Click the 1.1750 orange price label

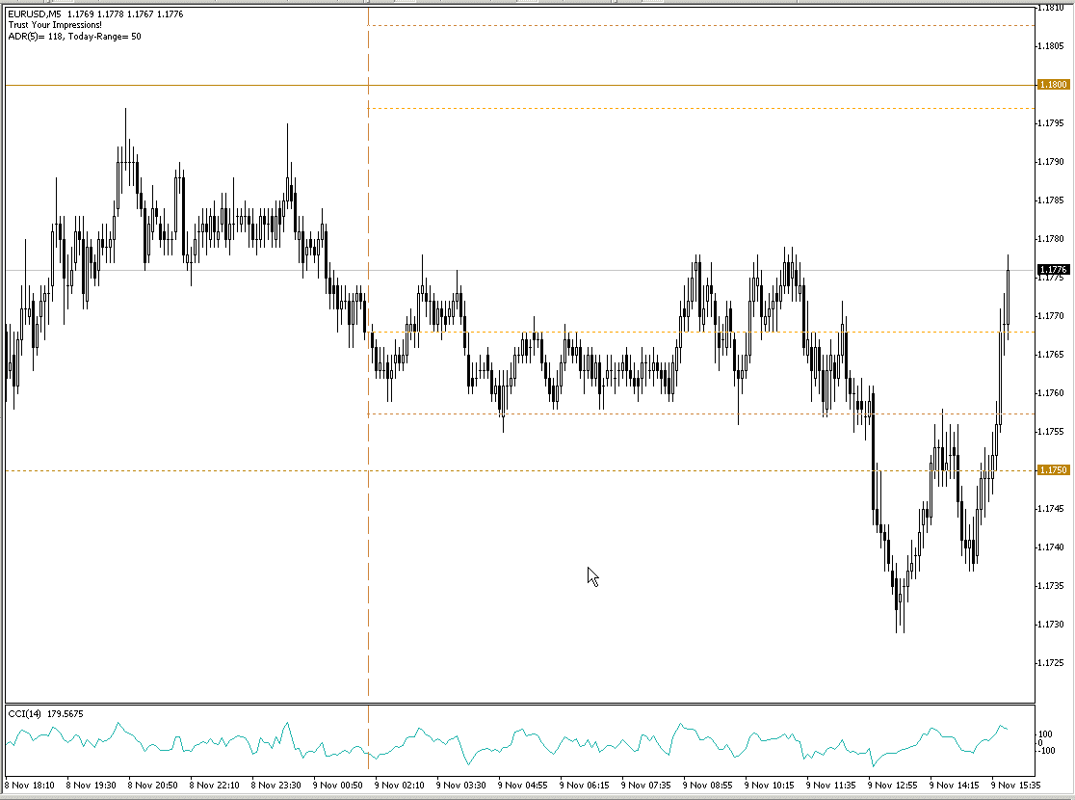[1054, 470]
